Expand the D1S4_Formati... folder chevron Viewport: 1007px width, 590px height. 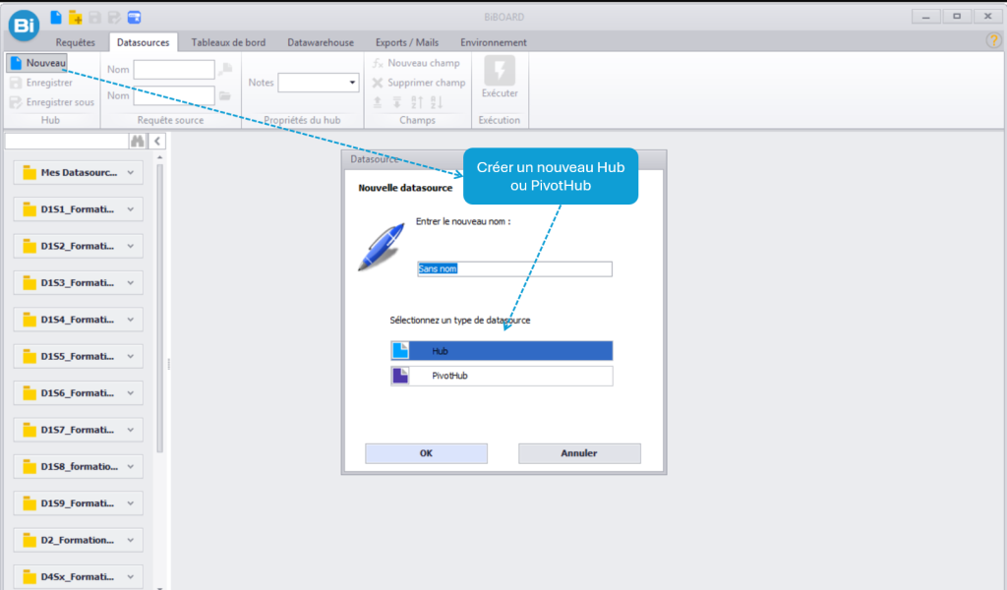pos(131,320)
